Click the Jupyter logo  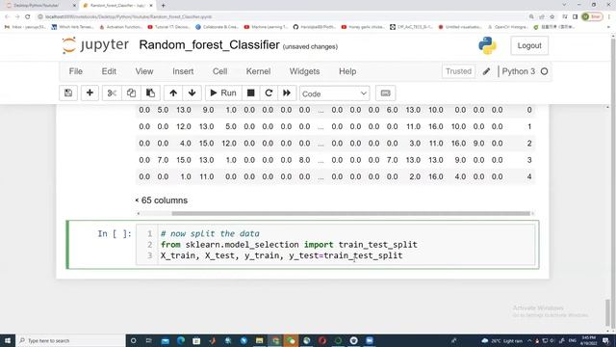point(95,45)
